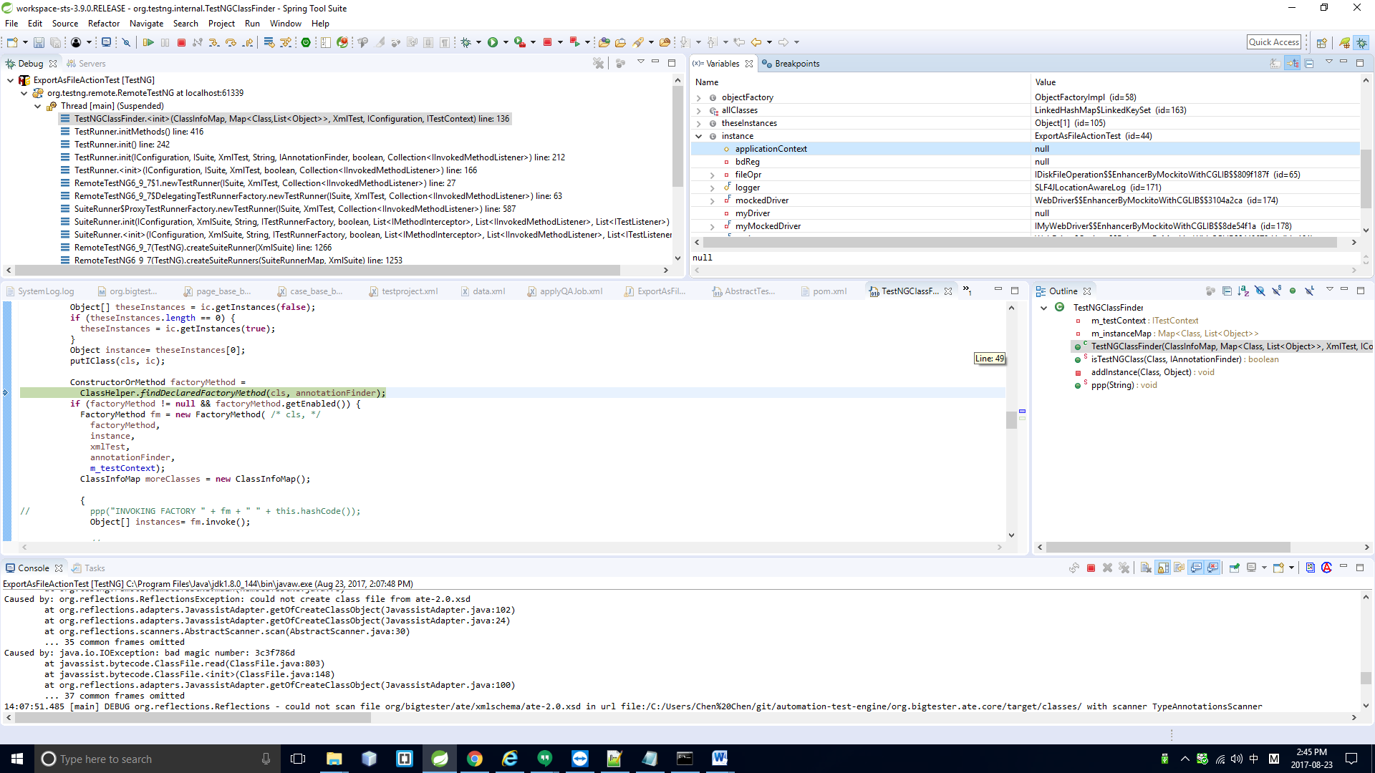The height and width of the screenshot is (773, 1375).
Task: Switch to the Tasks tab
Action: pos(88,568)
